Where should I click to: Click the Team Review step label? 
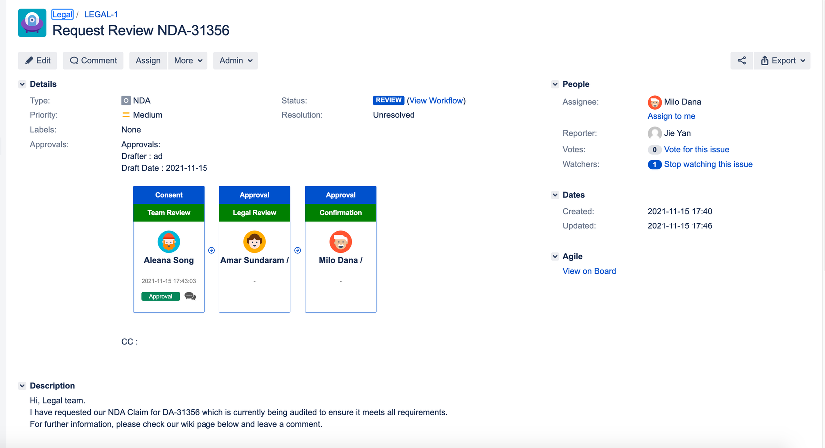pyautogui.click(x=169, y=213)
